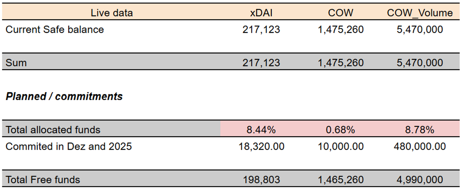Select the Current Safe balance COW_Volume value

click(420, 30)
